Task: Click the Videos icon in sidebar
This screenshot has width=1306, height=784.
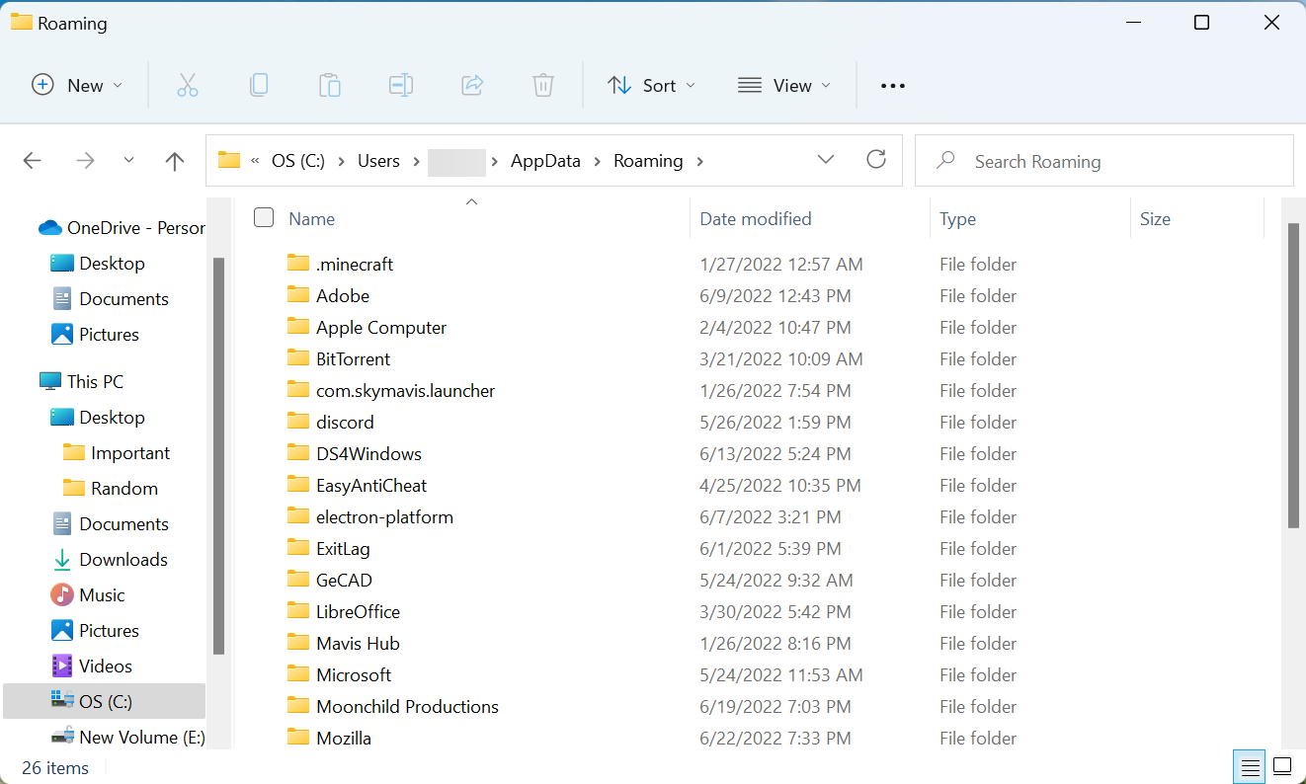Action: (62, 666)
